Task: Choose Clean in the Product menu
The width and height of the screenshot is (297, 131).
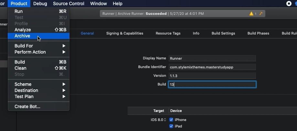Action: (x=20, y=68)
